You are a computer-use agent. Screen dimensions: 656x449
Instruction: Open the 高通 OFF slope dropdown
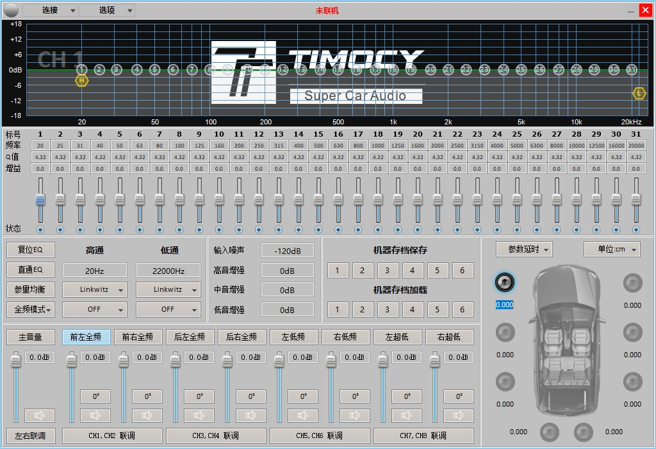(x=95, y=310)
